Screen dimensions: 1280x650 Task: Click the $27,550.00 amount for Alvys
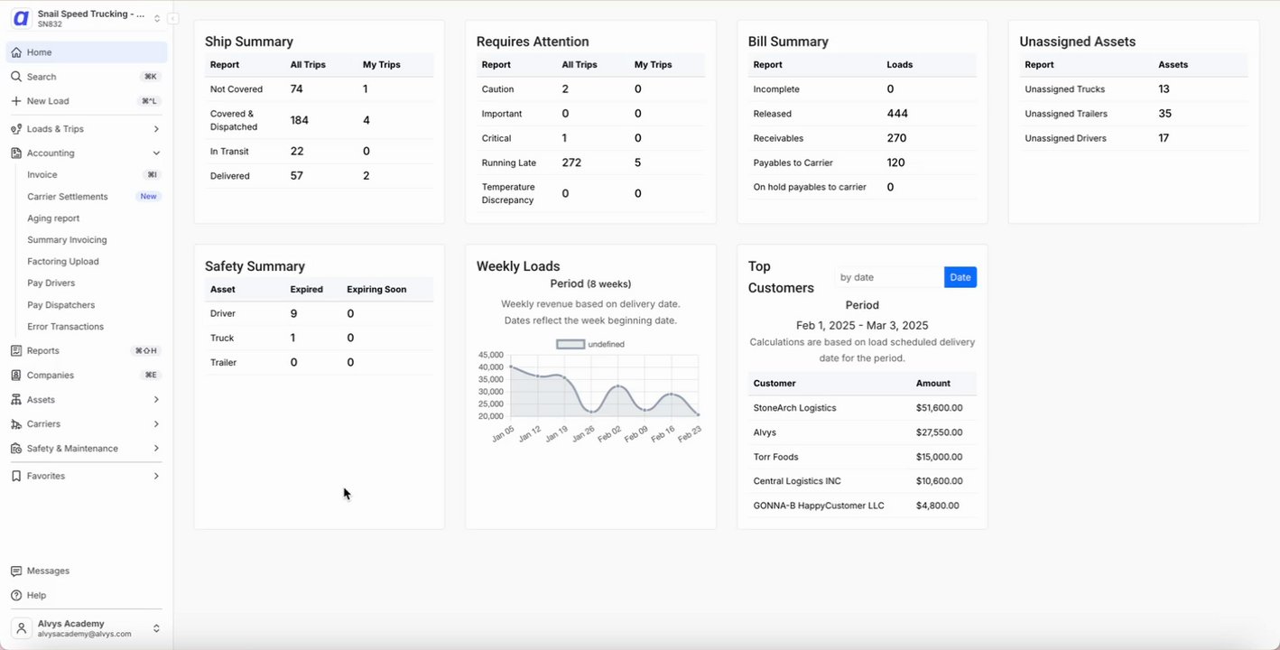pyautogui.click(x=940, y=432)
